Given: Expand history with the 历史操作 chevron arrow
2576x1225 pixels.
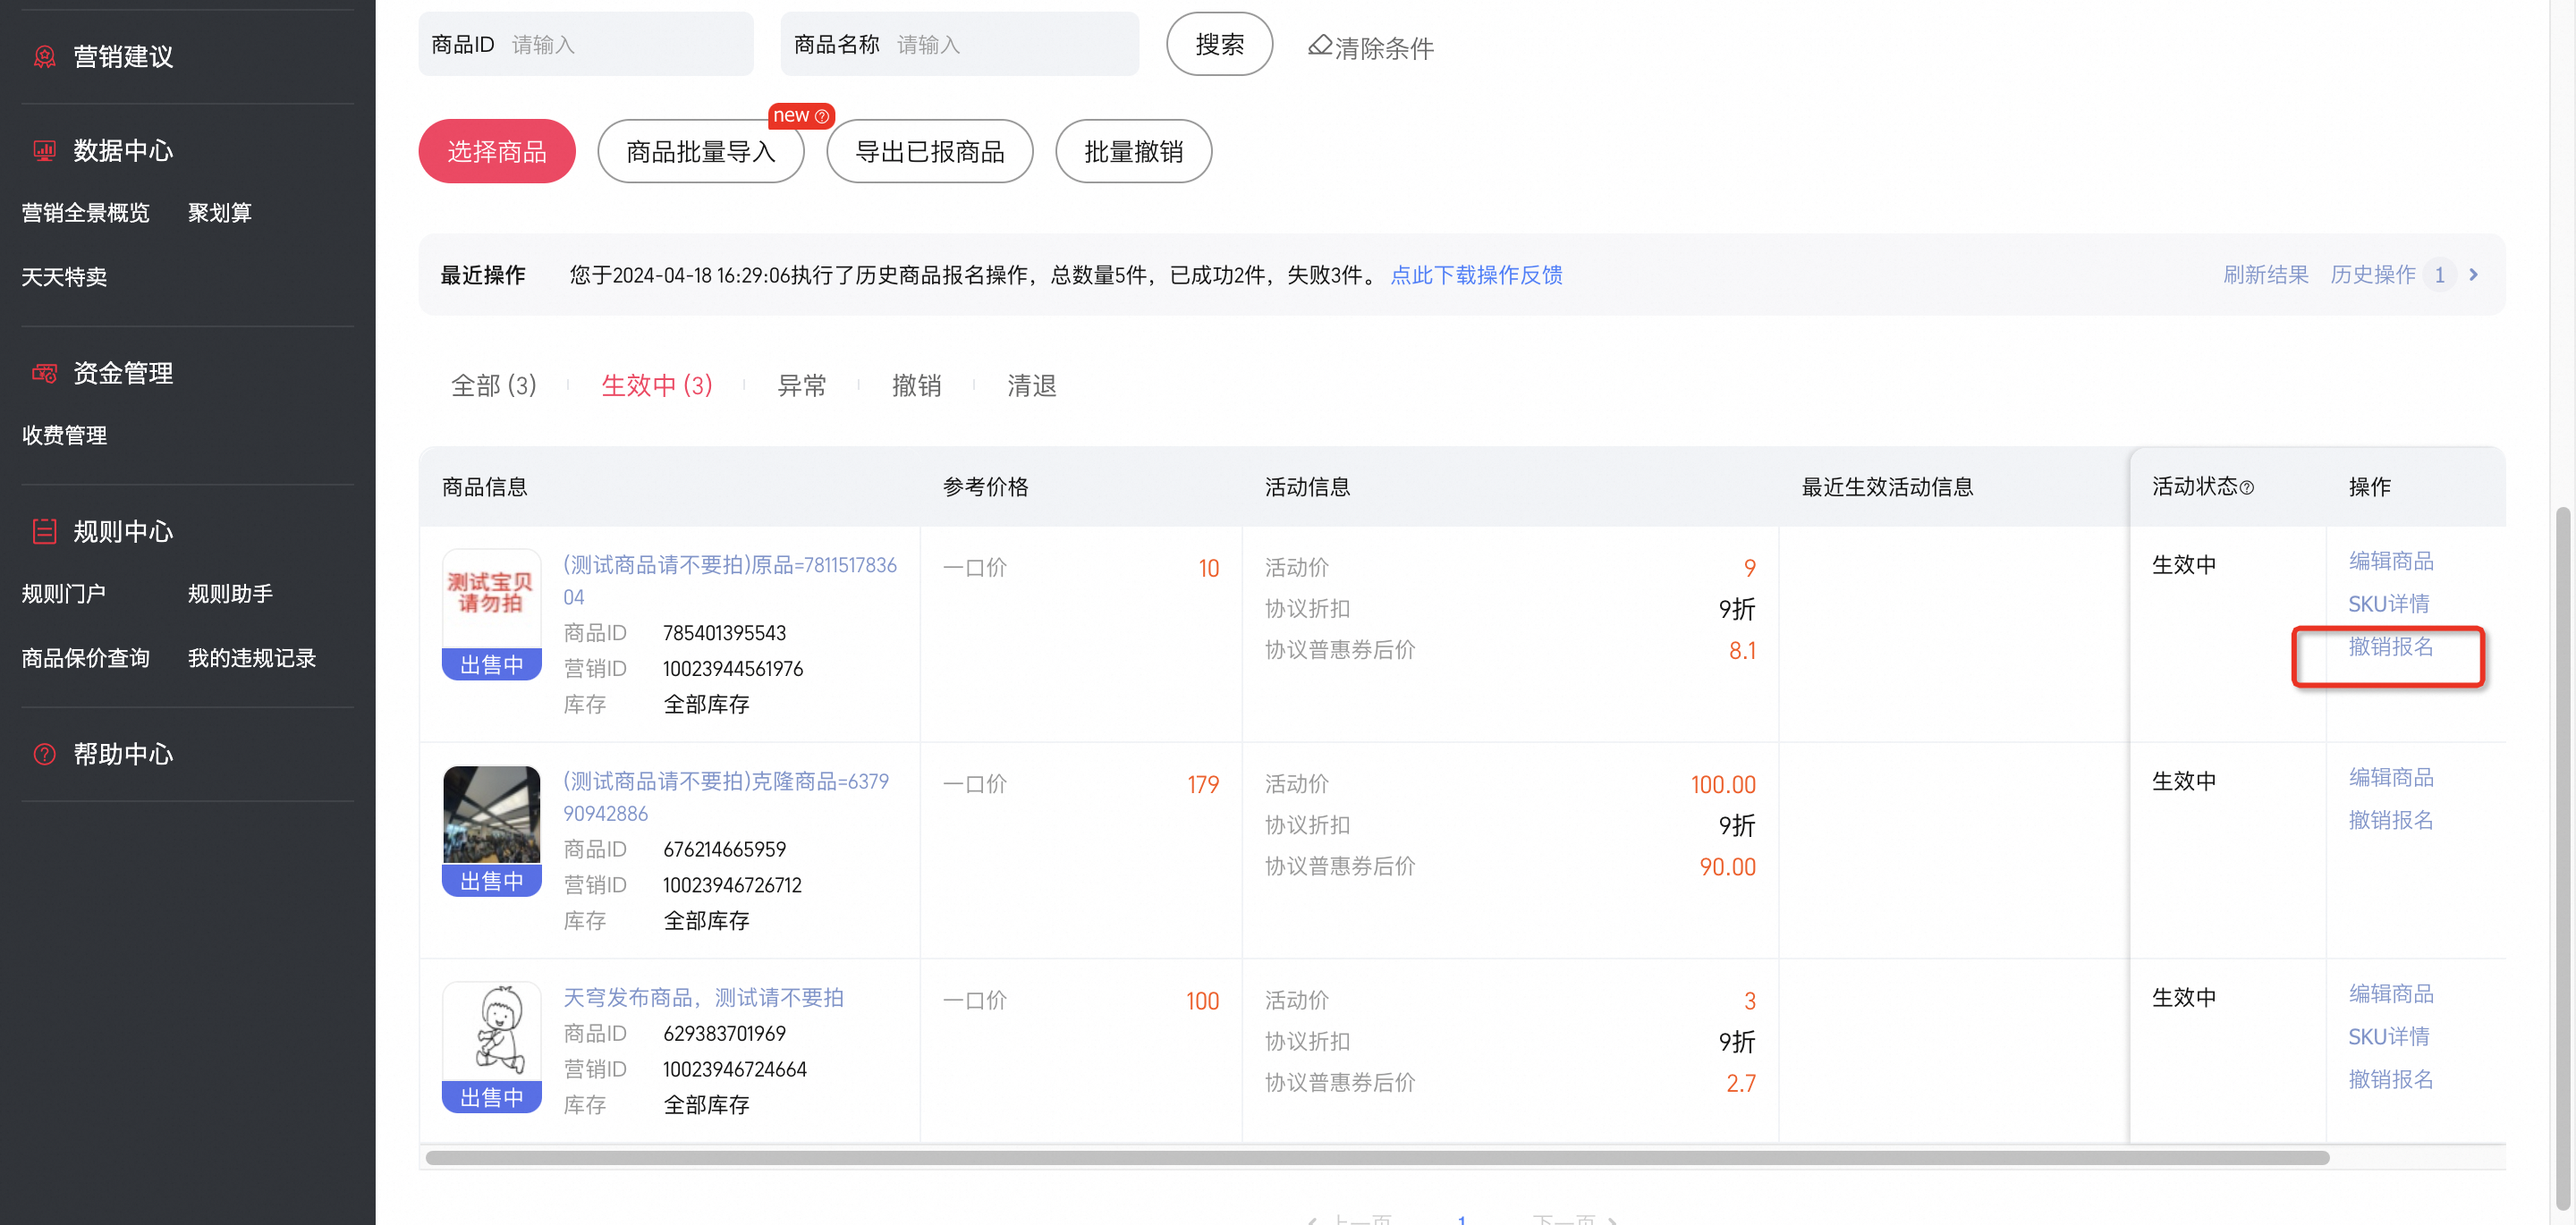Looking at the screenshot, I should 2474,275.
